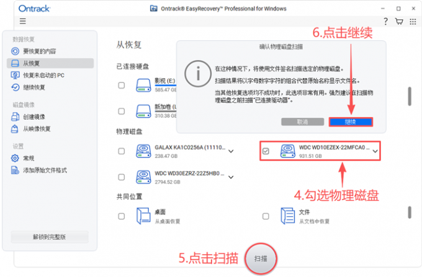Click the 931.51 GB size text
Screen dimensions: 422x277
pos(310,156)
